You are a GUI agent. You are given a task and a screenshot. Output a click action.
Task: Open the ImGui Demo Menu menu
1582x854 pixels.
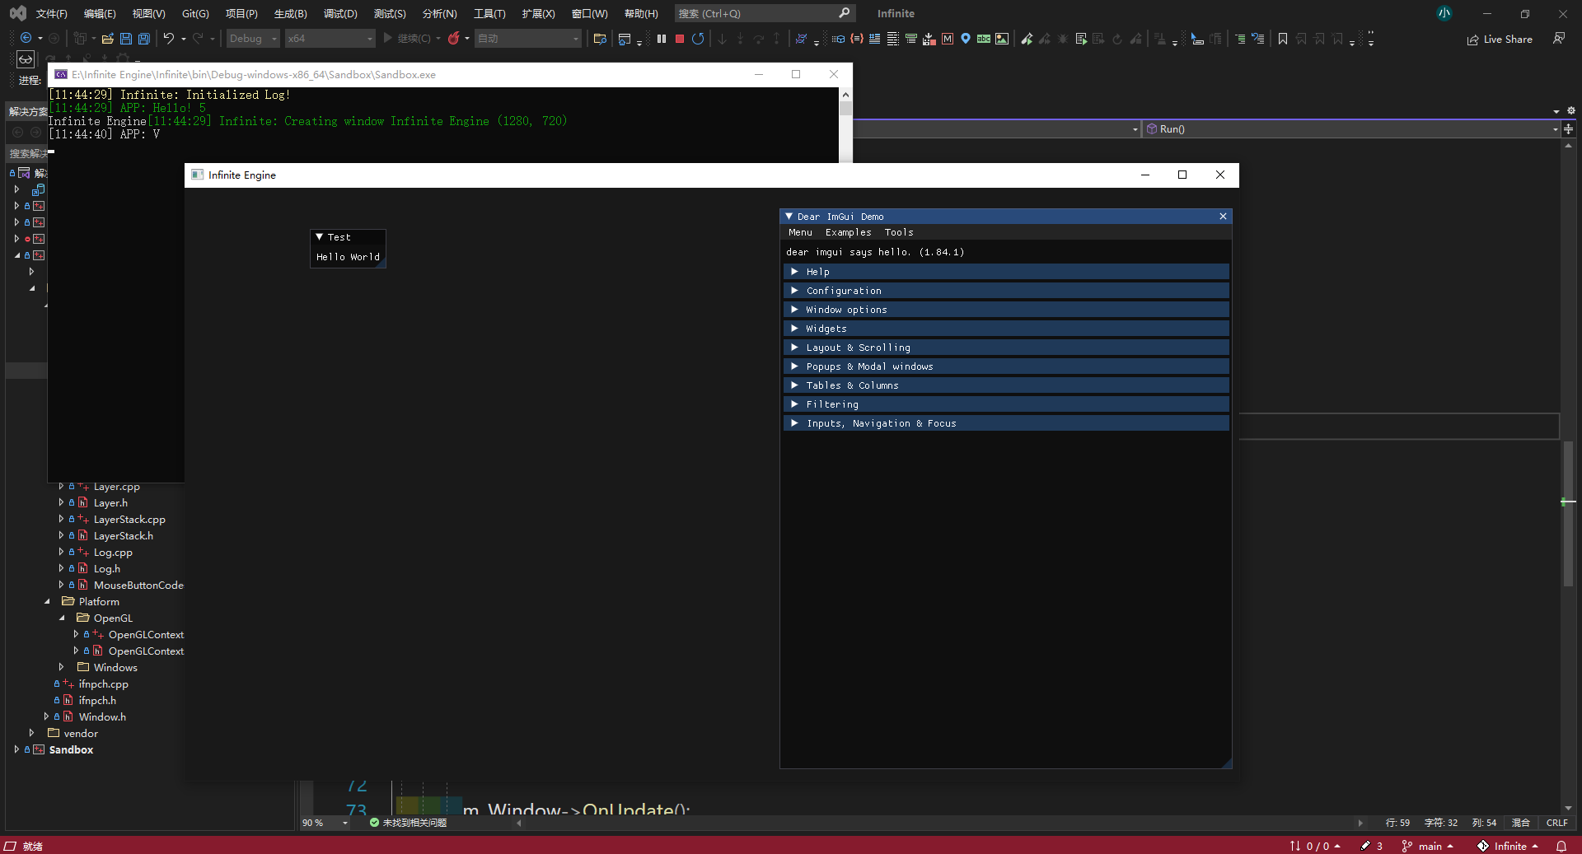point(800,232)
